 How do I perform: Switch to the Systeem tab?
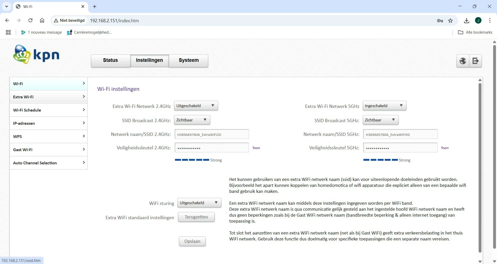[189, 61]
